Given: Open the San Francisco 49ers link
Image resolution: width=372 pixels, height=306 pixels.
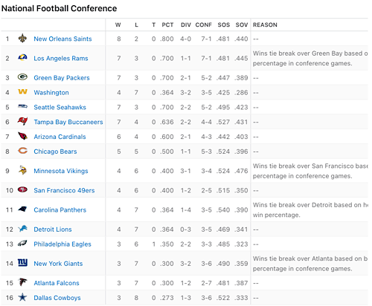Looking at the screenshot, I should click(64, 190).
